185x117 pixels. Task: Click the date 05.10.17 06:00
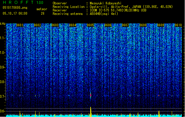point(15,13)
